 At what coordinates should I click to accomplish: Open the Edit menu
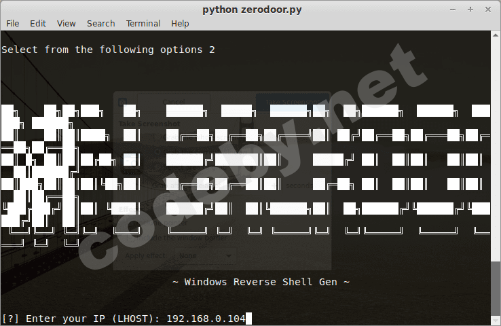tap(38, 23)
